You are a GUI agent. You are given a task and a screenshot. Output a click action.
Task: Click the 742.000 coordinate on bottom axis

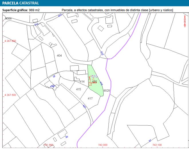[x=103, y=145]
